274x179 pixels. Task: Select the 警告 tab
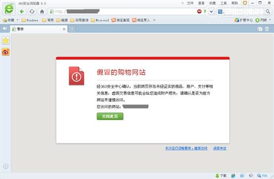39,29
